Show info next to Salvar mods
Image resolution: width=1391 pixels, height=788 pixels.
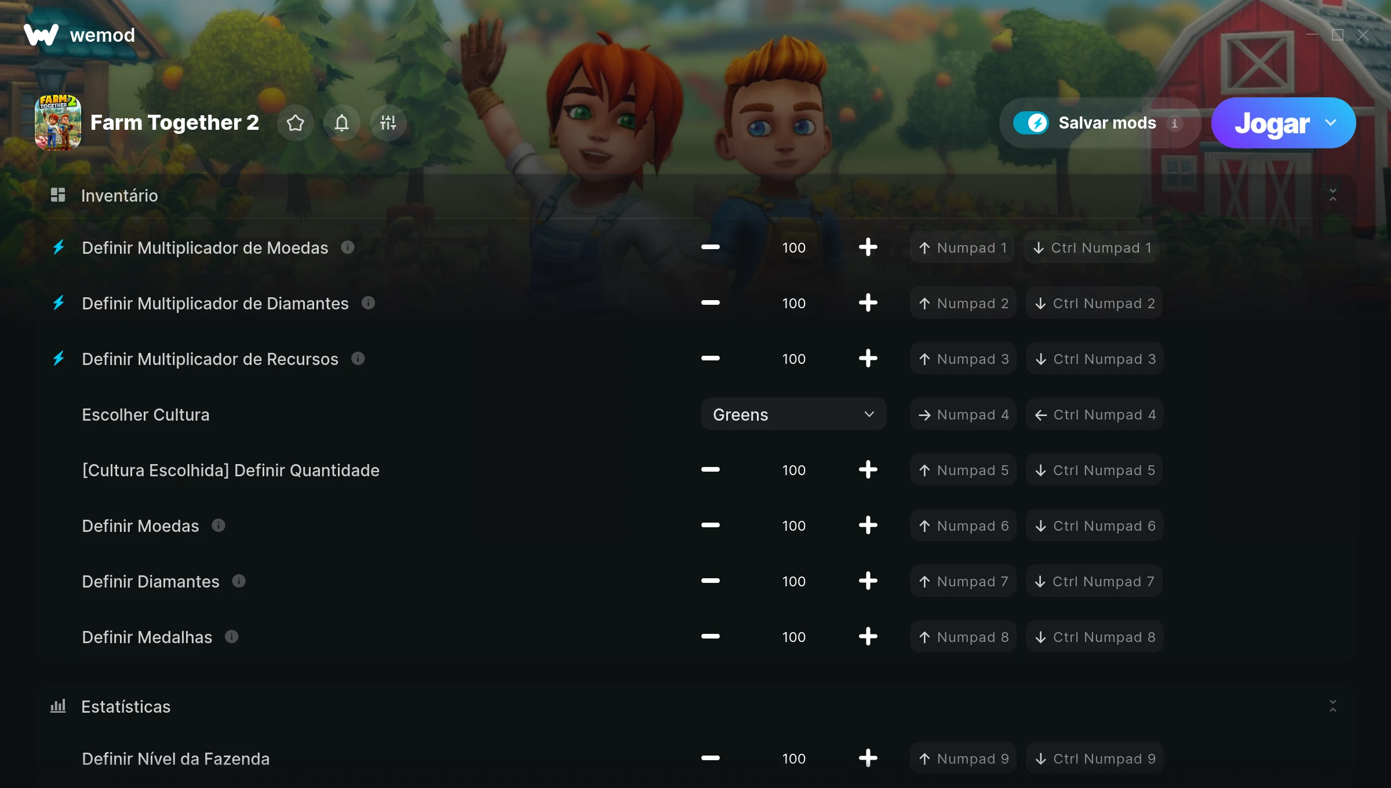click(x=1175, y=123)
